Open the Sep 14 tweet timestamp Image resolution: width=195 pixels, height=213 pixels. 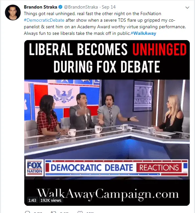click(x=109, y=7)
